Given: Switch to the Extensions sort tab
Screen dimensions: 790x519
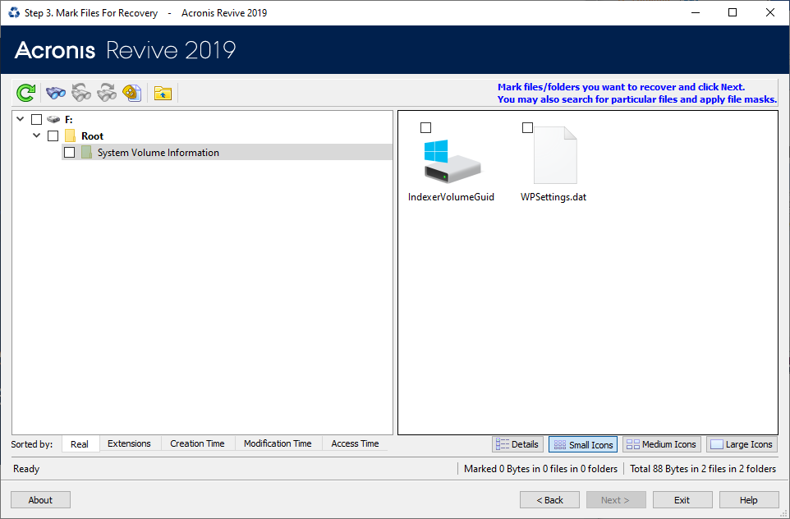Looking at the screenshot, I should pos(129,443).
